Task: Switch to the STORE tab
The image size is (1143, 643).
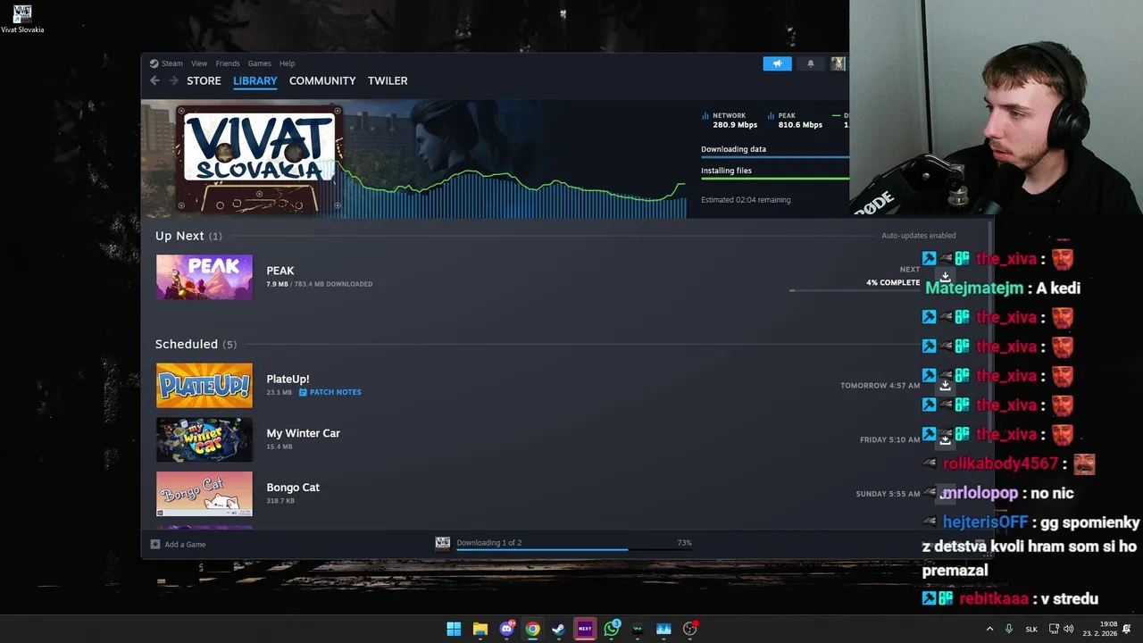Action: pos(204,80)
